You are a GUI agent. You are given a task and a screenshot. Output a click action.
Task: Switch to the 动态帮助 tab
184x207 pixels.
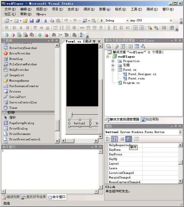click(x=150, y=119)
